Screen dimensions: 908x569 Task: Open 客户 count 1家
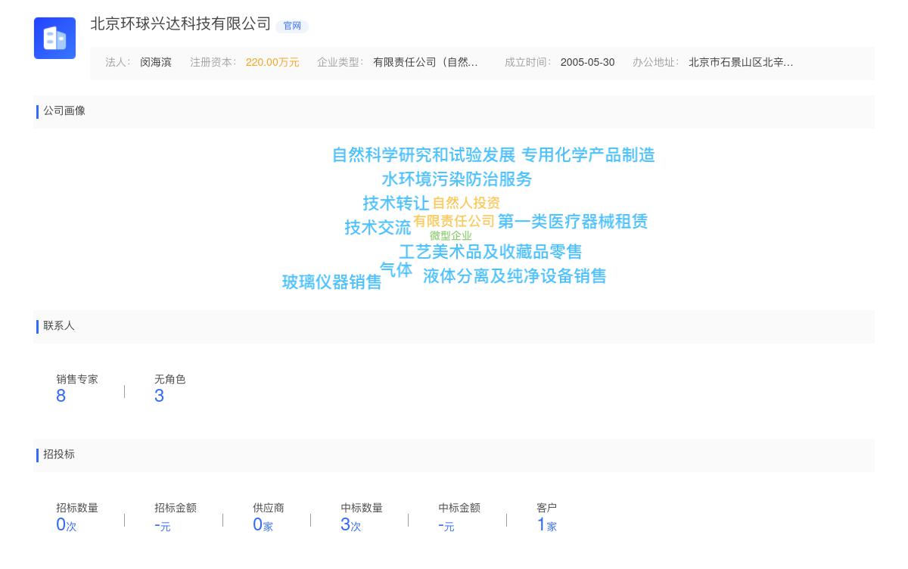coord(547,524)
